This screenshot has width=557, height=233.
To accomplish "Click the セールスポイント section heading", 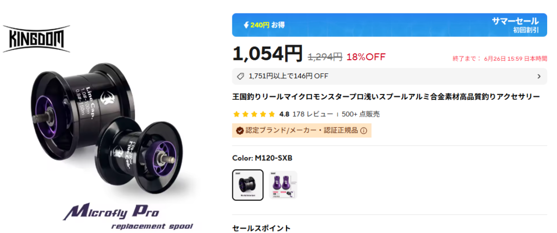I will [x=262, y=228].
